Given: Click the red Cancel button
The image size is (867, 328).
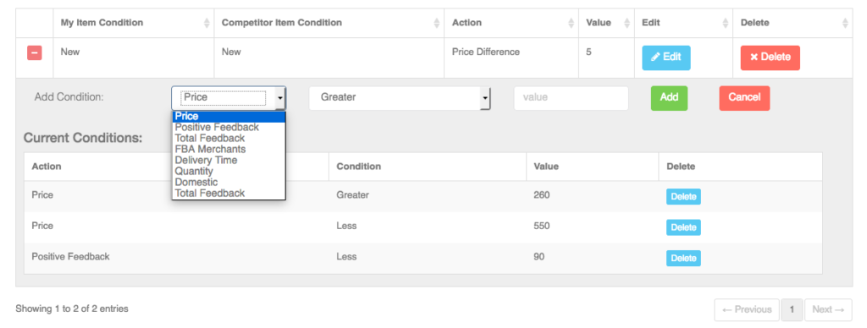Looking at the screenshot, I should 744,98.
